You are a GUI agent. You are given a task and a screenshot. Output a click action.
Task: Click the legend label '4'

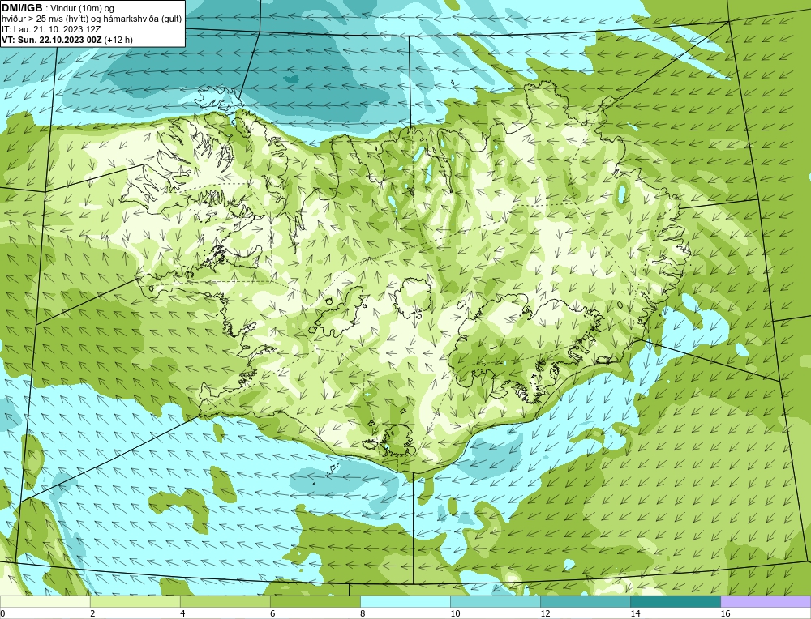(182, 613)
